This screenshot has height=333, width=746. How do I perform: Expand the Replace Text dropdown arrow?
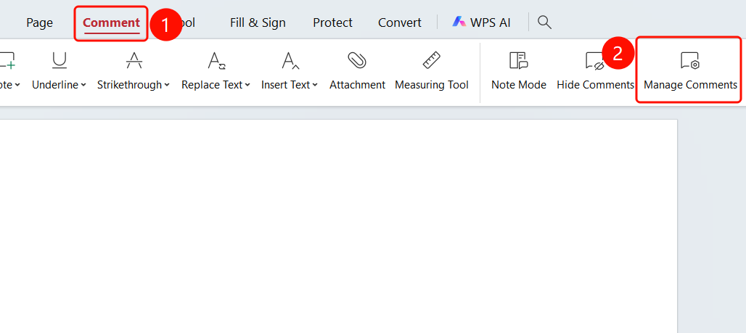247,85
